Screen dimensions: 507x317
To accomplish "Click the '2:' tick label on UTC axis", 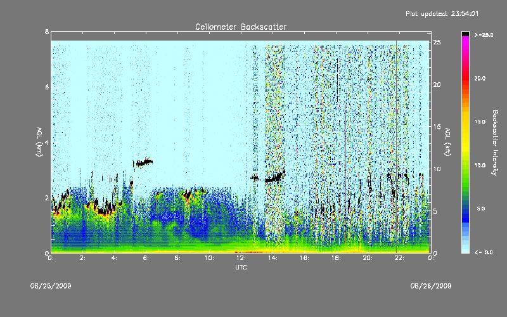I will (83, 258).
